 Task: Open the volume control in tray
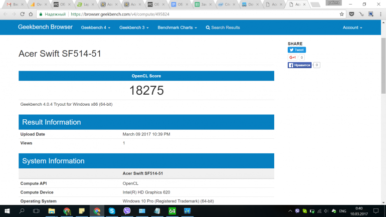(326, 211)
